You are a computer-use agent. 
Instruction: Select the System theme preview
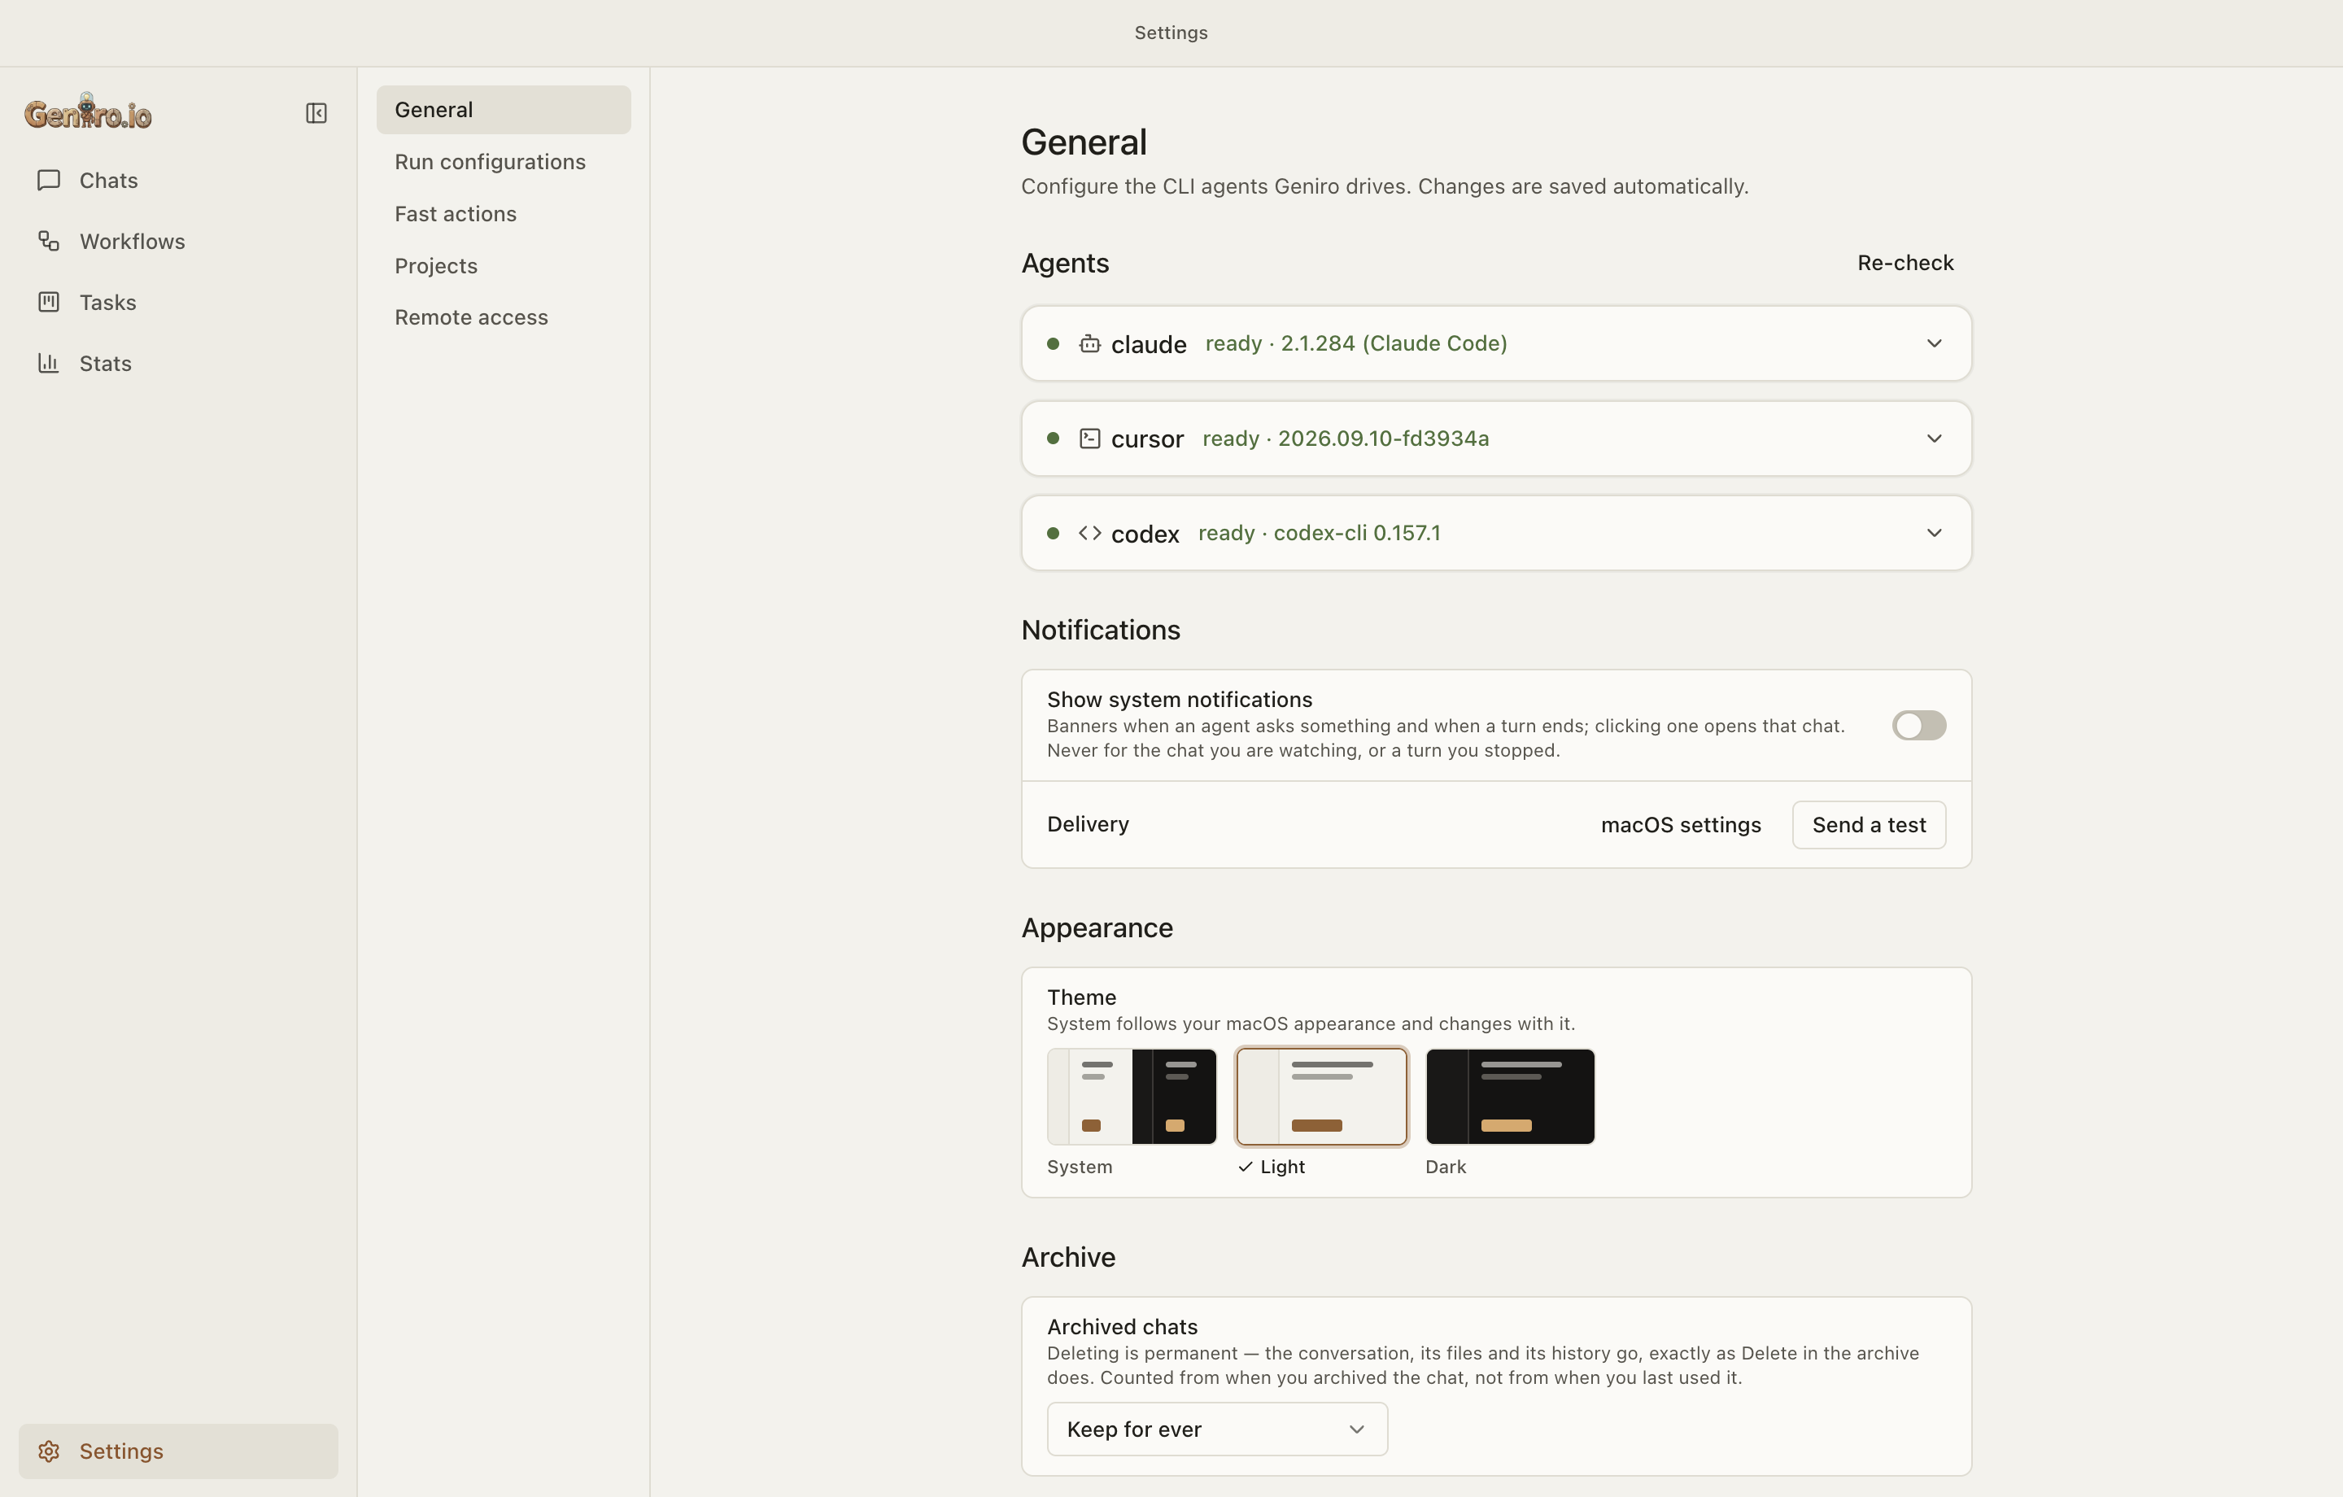[x=1132, y=1096]
